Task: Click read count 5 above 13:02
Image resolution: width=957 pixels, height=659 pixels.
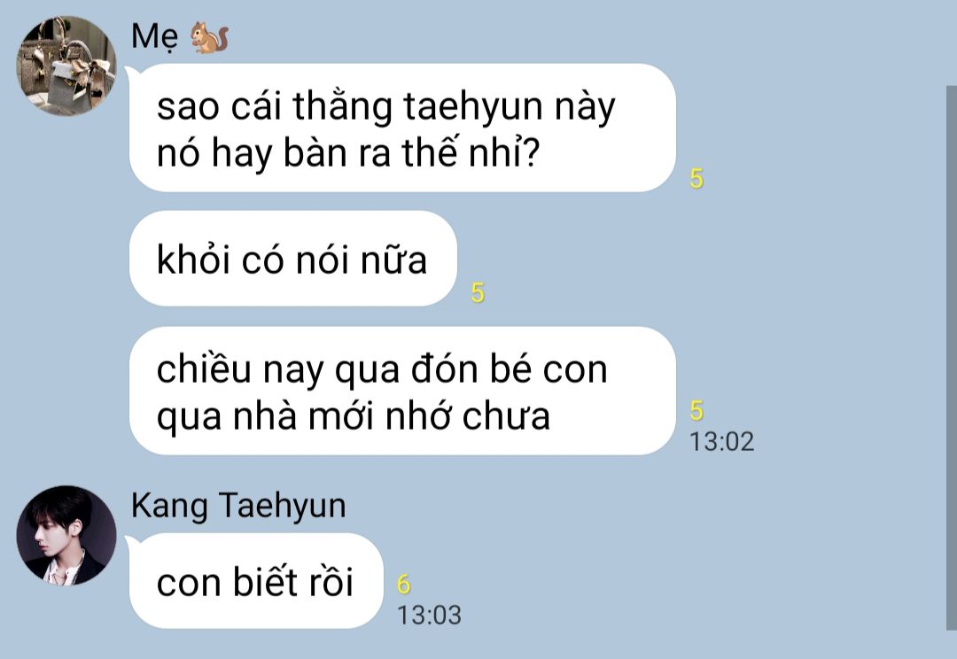Action: tap(696, 410)
